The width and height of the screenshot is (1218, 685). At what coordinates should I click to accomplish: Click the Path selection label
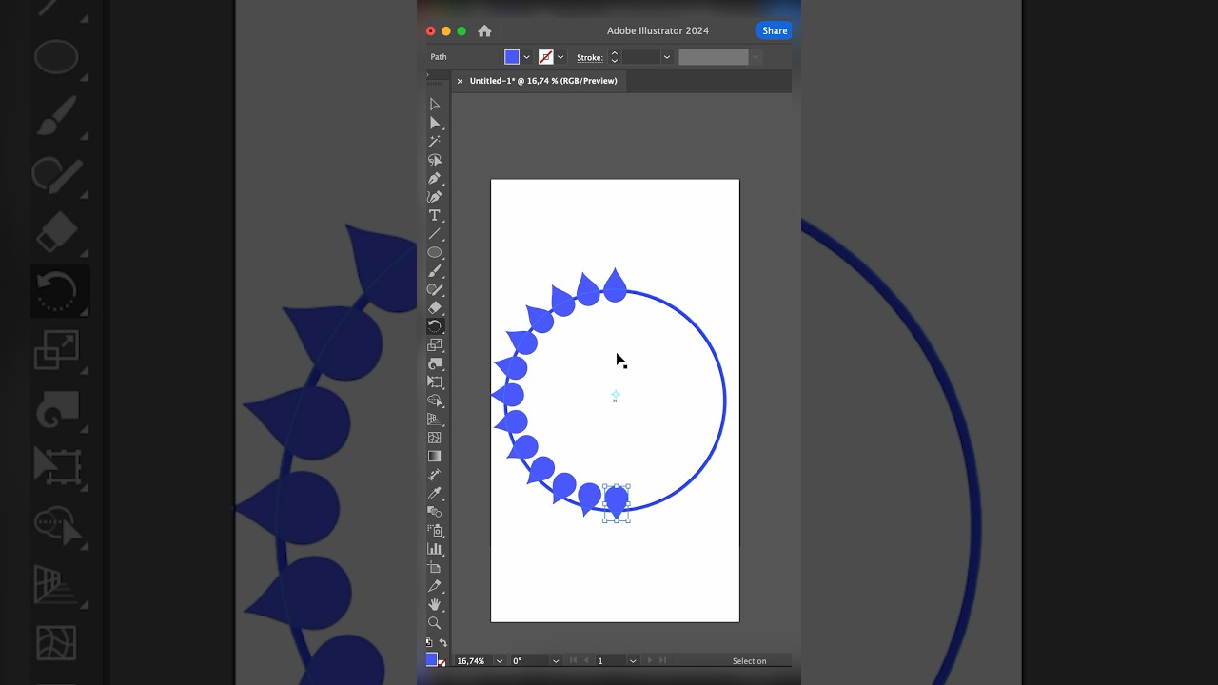click(439, 57)
